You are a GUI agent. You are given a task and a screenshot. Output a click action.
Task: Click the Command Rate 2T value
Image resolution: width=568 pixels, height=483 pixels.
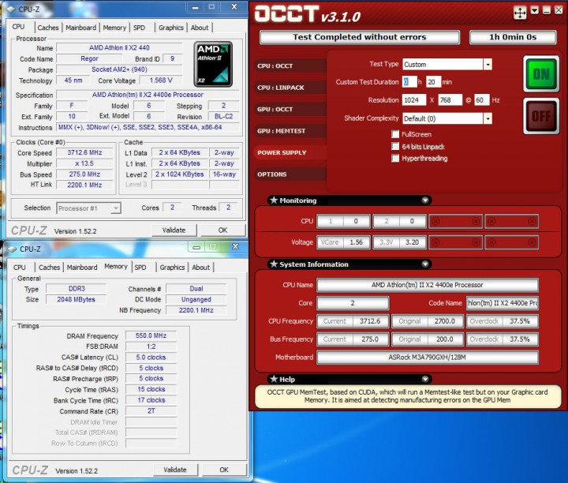[x=151, y=411]
